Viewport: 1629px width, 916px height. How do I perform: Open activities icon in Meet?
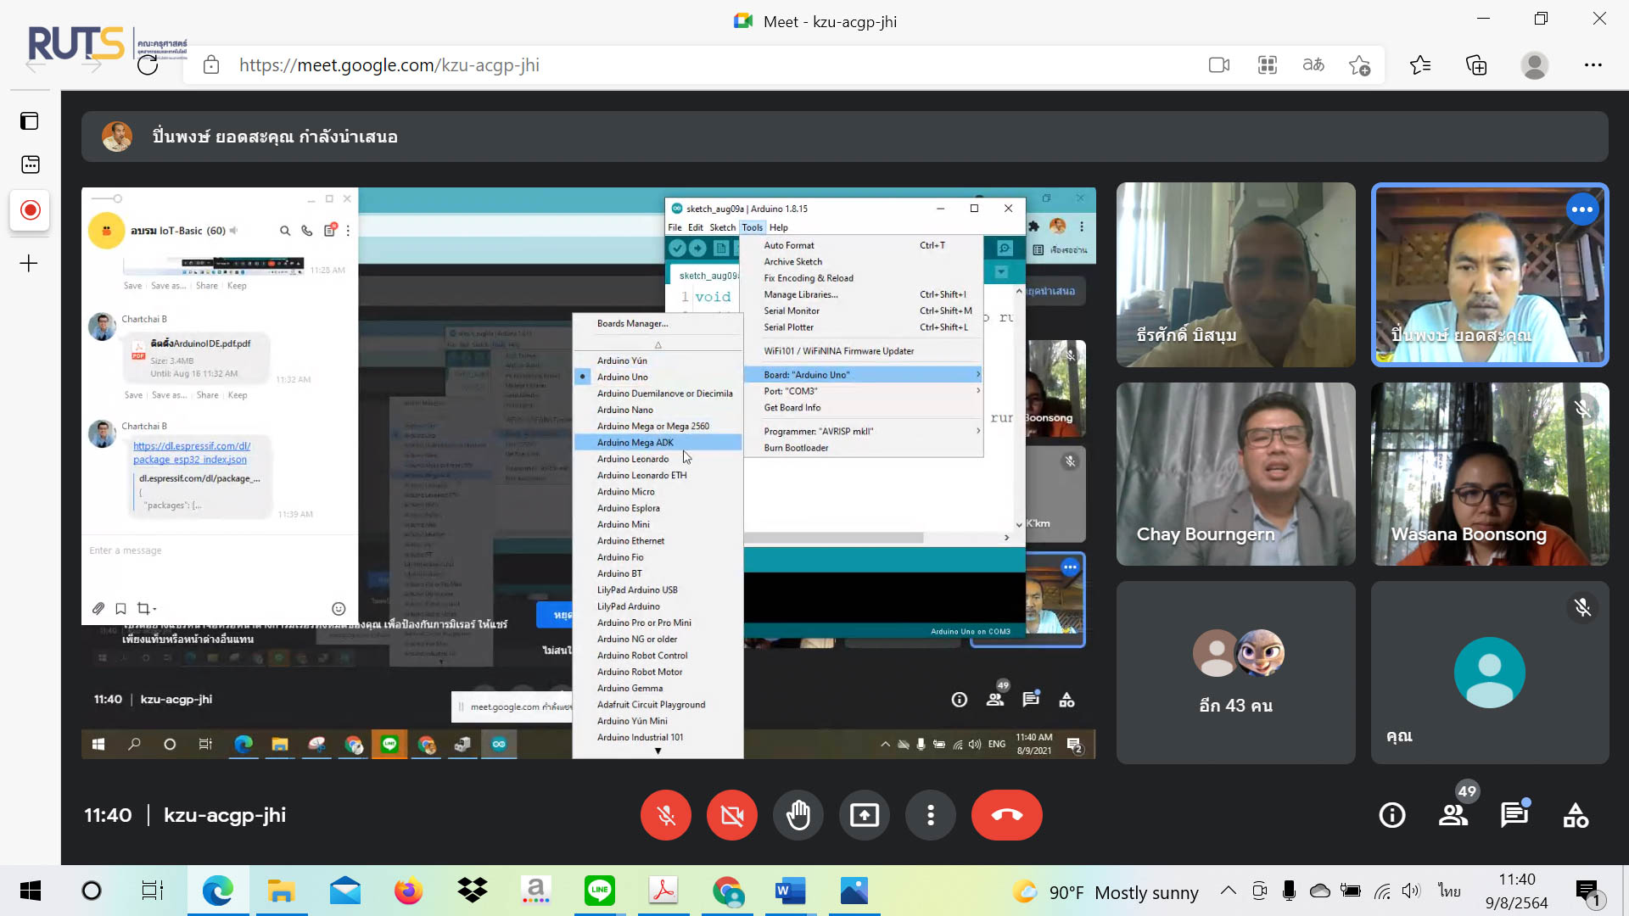coord(1576,815)
